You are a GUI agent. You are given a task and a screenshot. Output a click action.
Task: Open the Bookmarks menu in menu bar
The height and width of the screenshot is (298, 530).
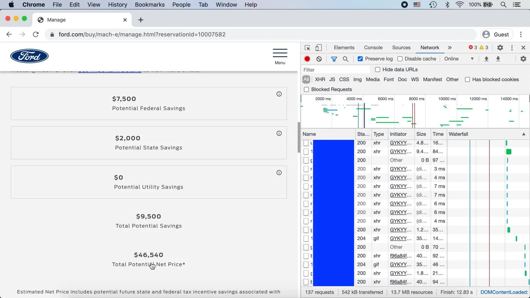click(150, 4)
